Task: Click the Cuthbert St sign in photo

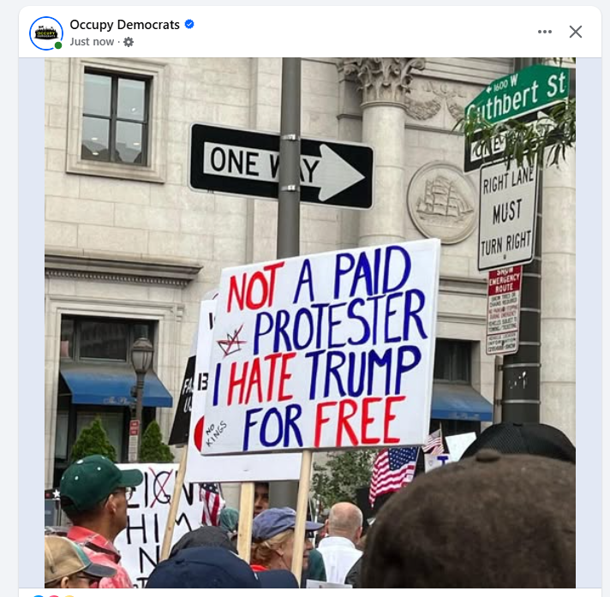Action: coord(518,96)
